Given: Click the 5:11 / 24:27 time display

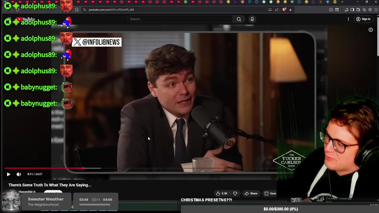Looking at the screenshot, I should [35, 174].
